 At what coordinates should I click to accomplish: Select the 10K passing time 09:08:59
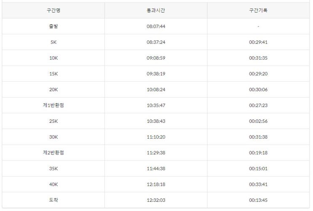click(x=156, y=58)
